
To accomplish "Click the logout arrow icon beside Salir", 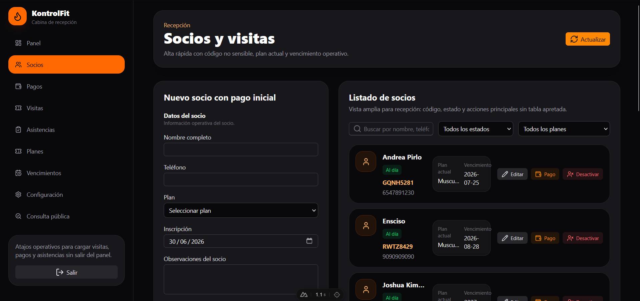I will tap(60, 272).
